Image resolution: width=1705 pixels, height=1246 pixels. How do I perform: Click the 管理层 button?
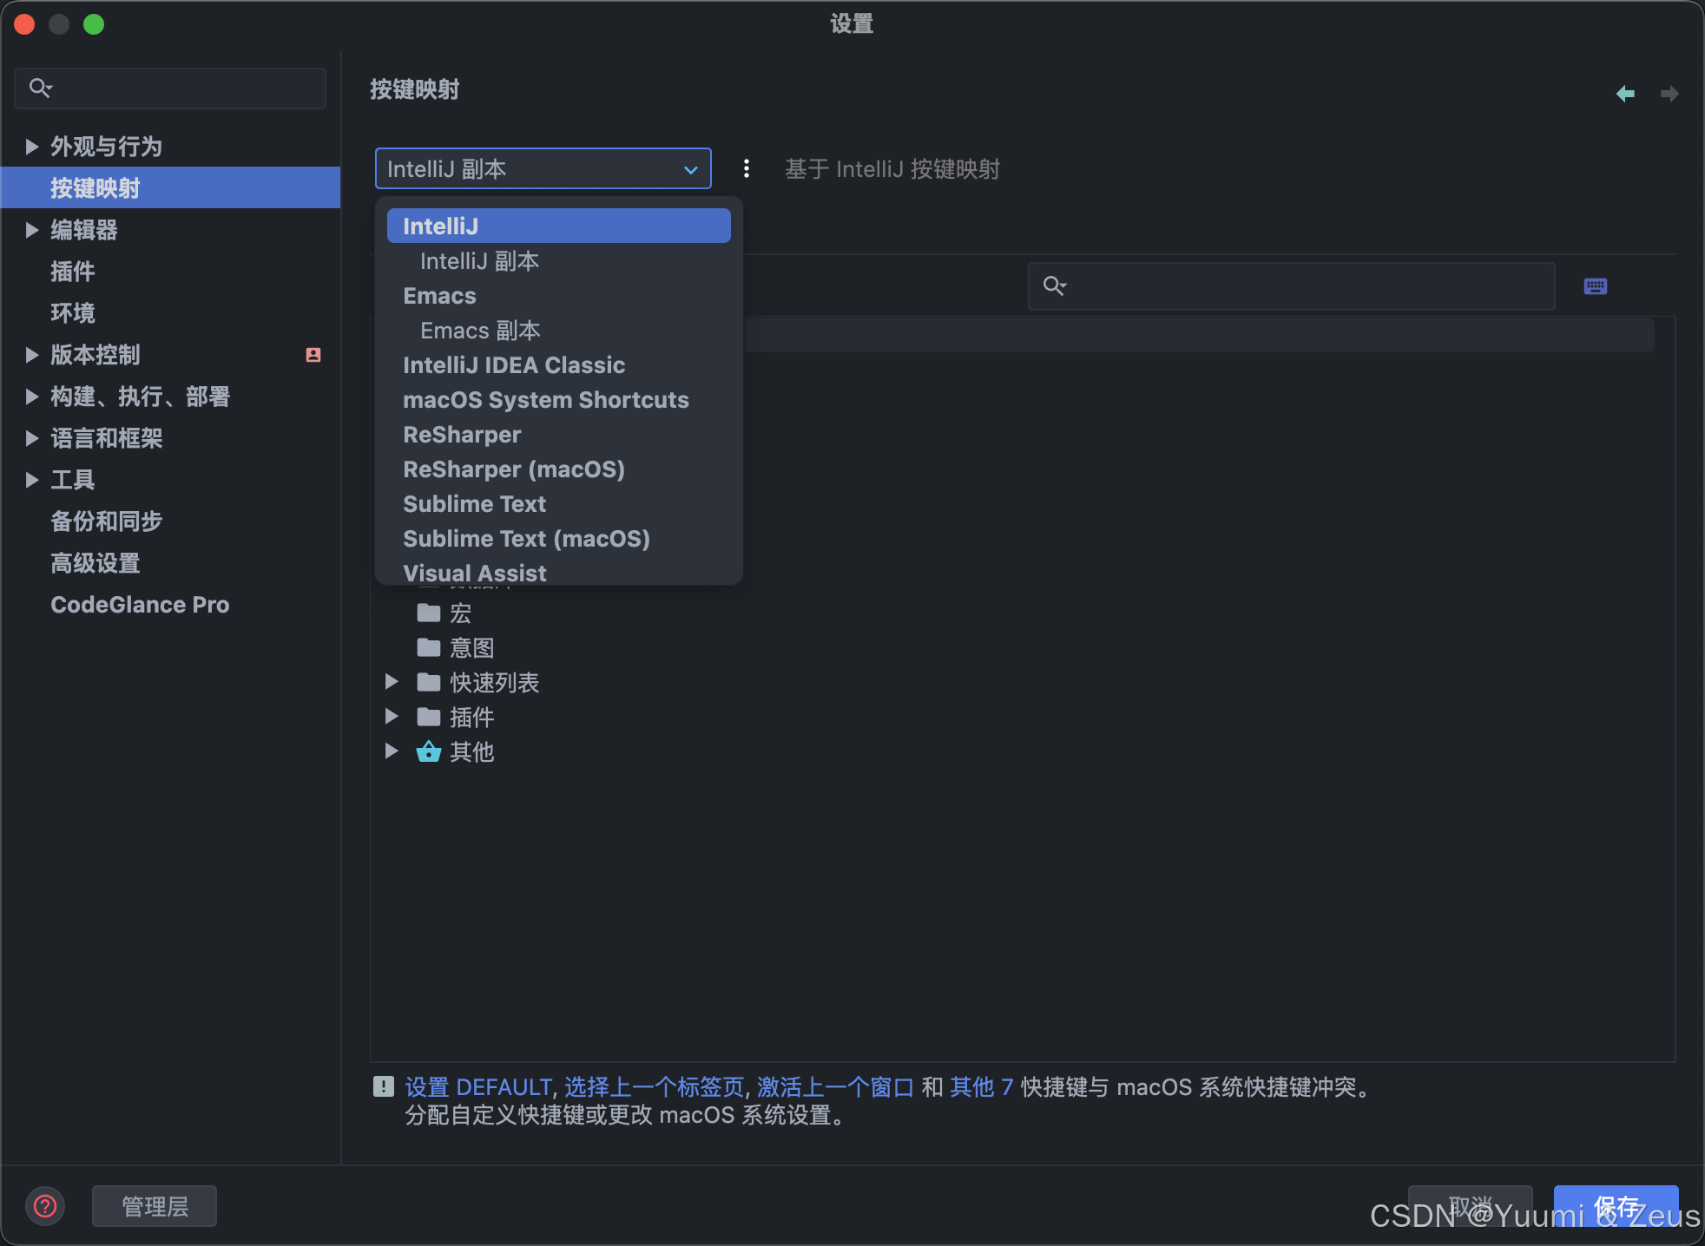tap(155, 1206)
